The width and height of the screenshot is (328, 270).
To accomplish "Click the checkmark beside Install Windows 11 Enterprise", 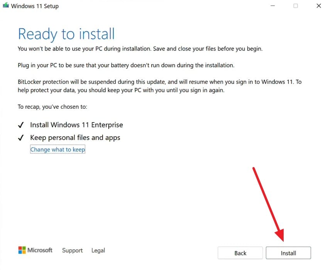I will tap(22, 125).
